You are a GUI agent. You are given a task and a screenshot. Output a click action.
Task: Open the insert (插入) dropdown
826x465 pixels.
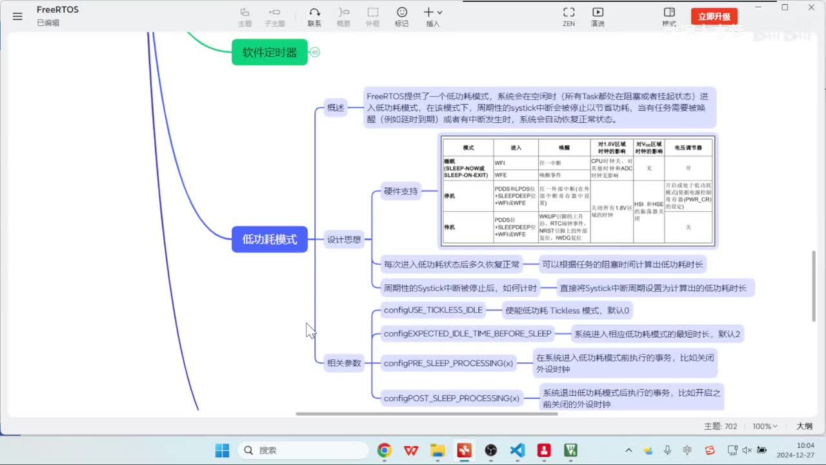(x=432, y=17)
